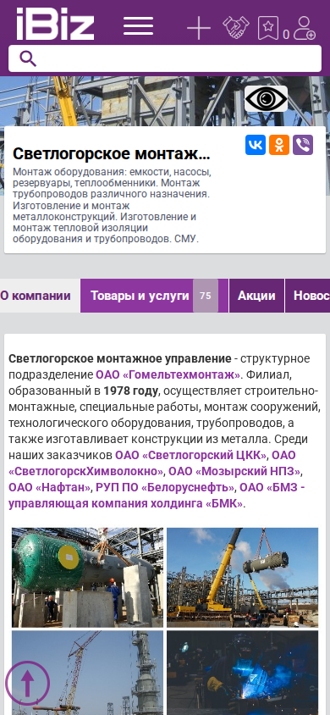The height and width of the screenshot is (715, 330).
Task: Follow the ОАО «Светлогорский ЦКК» link
Action: 191,455
